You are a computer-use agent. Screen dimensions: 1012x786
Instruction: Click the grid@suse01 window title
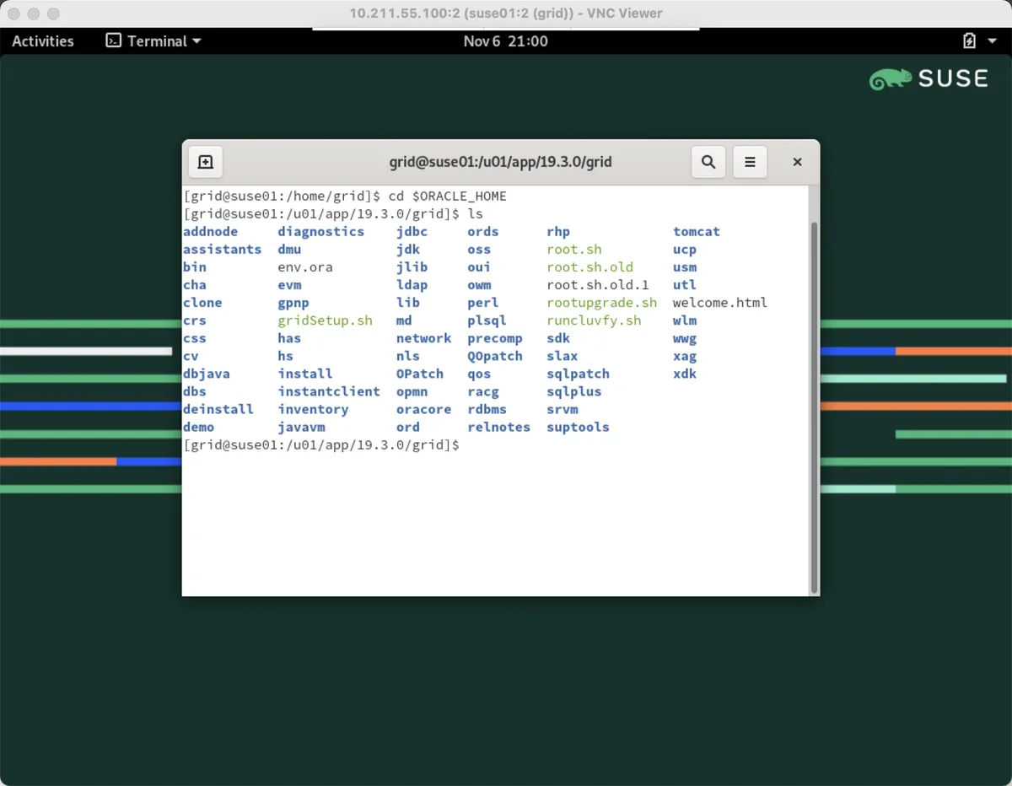pyautogui.click(x=500, y=162)
